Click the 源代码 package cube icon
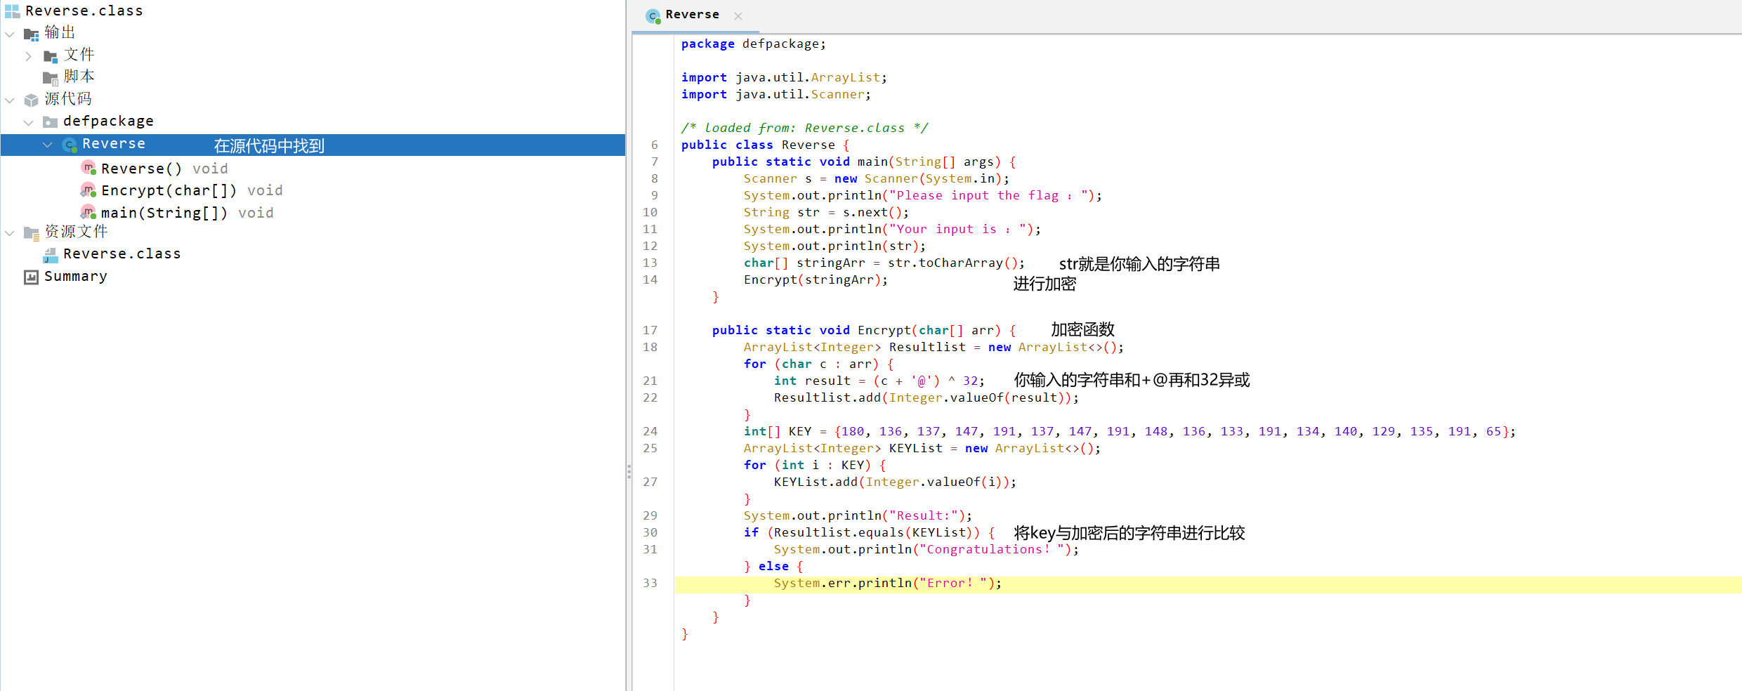1742x691 pixels. click(x=31, y=100)
